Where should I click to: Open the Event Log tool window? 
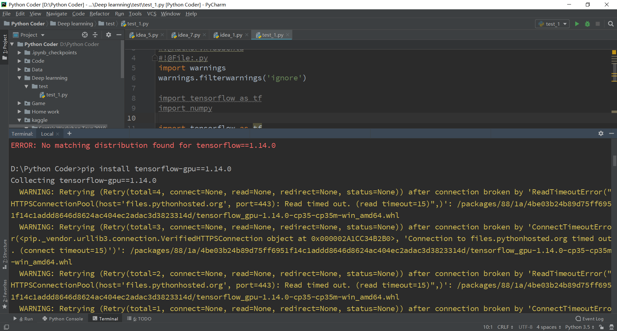(590, 319)
